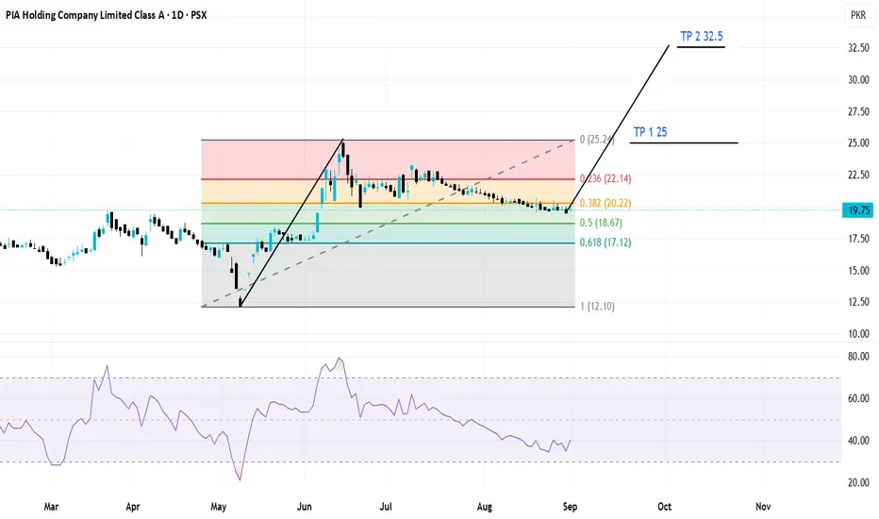Click the Apr date axis label

tap(133, 507)
